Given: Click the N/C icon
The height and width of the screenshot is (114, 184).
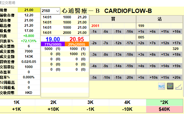Looking at the screenshot, I should 162,86.
